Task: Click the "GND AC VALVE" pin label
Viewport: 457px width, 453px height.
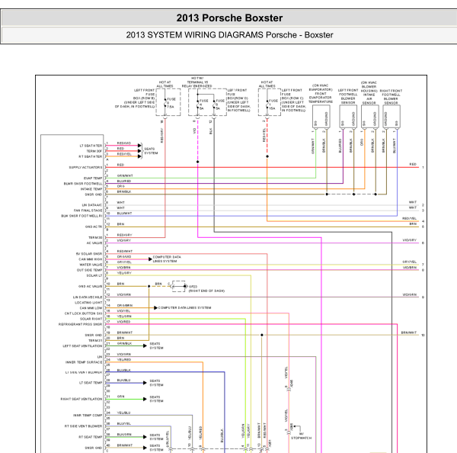Action: pyautogui.click(x=91, y=287)
